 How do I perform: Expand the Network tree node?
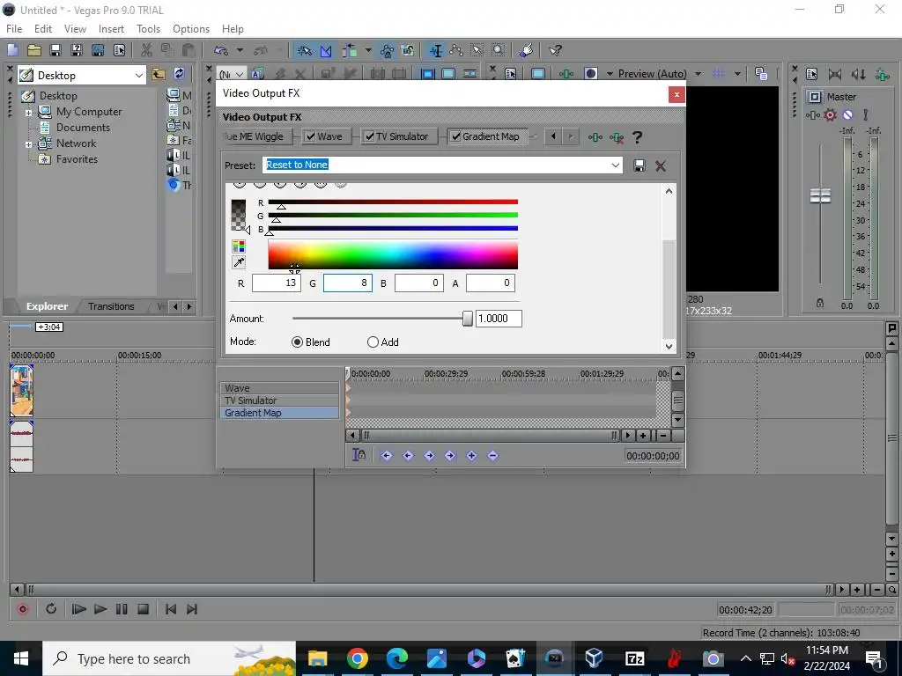[28, 144]
